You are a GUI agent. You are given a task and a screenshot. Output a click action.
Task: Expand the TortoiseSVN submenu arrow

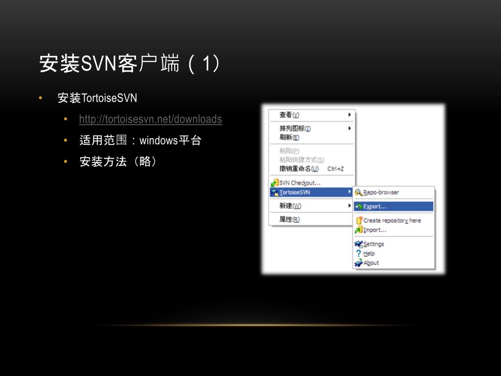point(349,192)
